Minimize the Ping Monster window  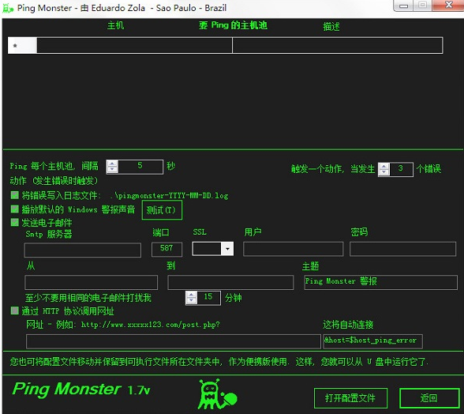pyautogui.click(x=403, y=6)
